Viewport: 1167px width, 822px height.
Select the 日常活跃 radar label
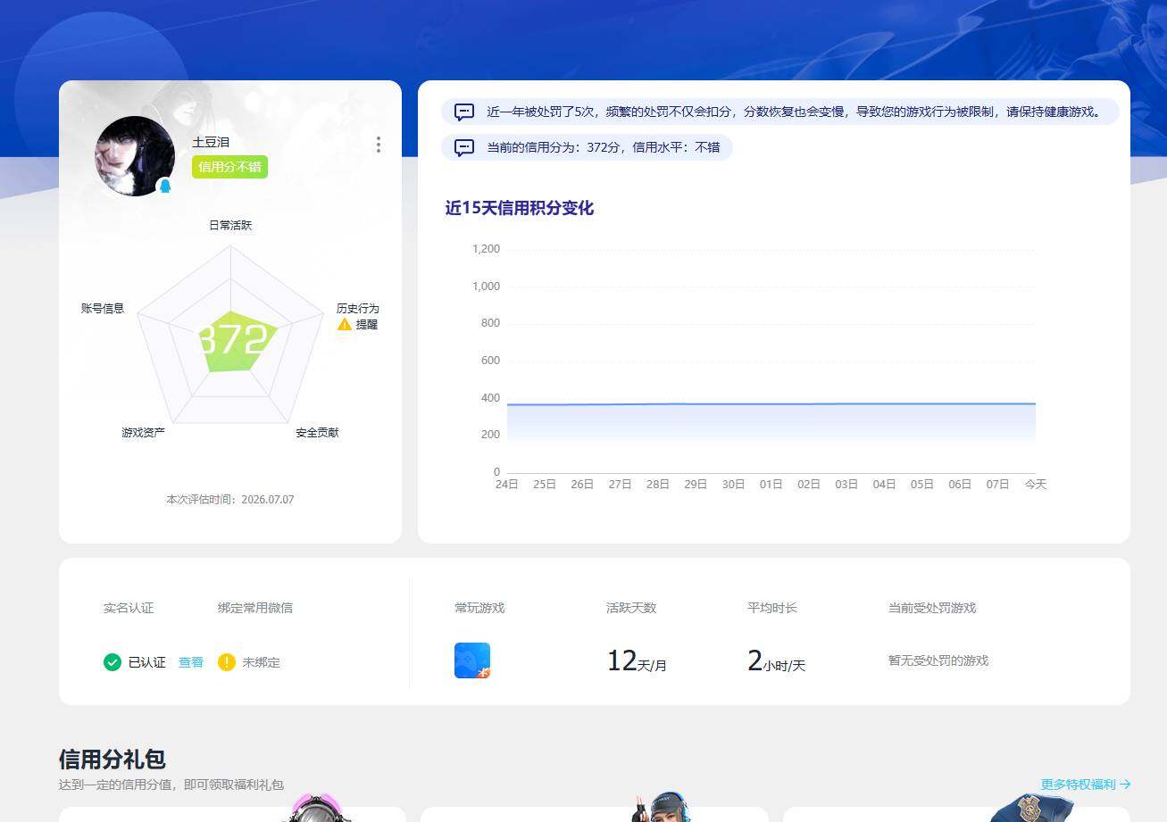(230, 226)
